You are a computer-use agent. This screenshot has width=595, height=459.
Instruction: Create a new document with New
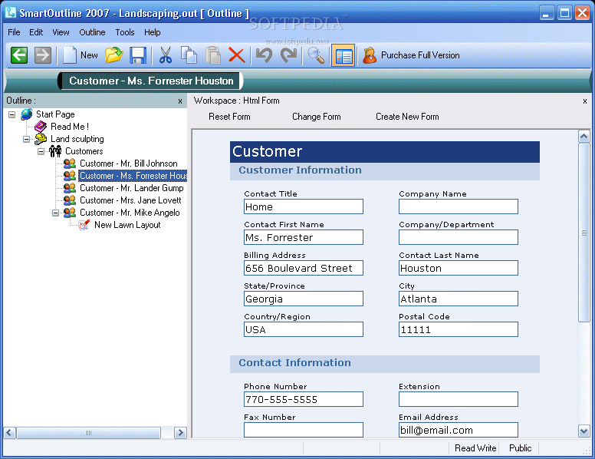point(80,55)
